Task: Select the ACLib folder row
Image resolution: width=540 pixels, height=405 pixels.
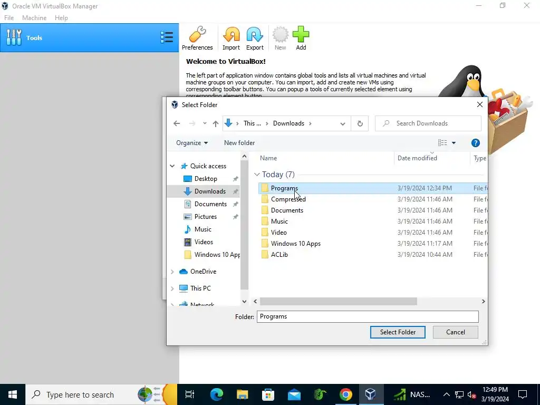Action: click(373, 255)
